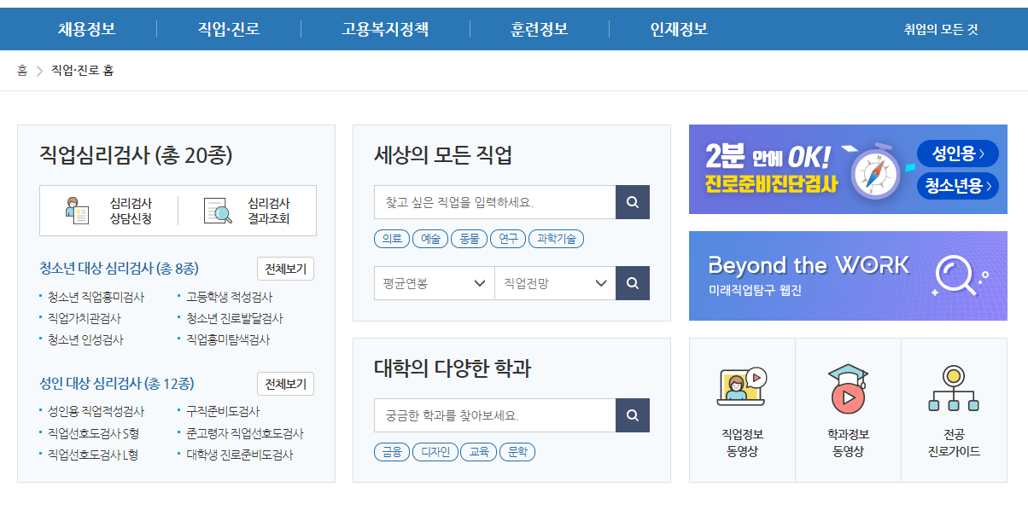Viewport: 1028px width, 510px height.
Task: Click the search icon beside 직업전망 dropdown
Action: (x=632, y=282)
